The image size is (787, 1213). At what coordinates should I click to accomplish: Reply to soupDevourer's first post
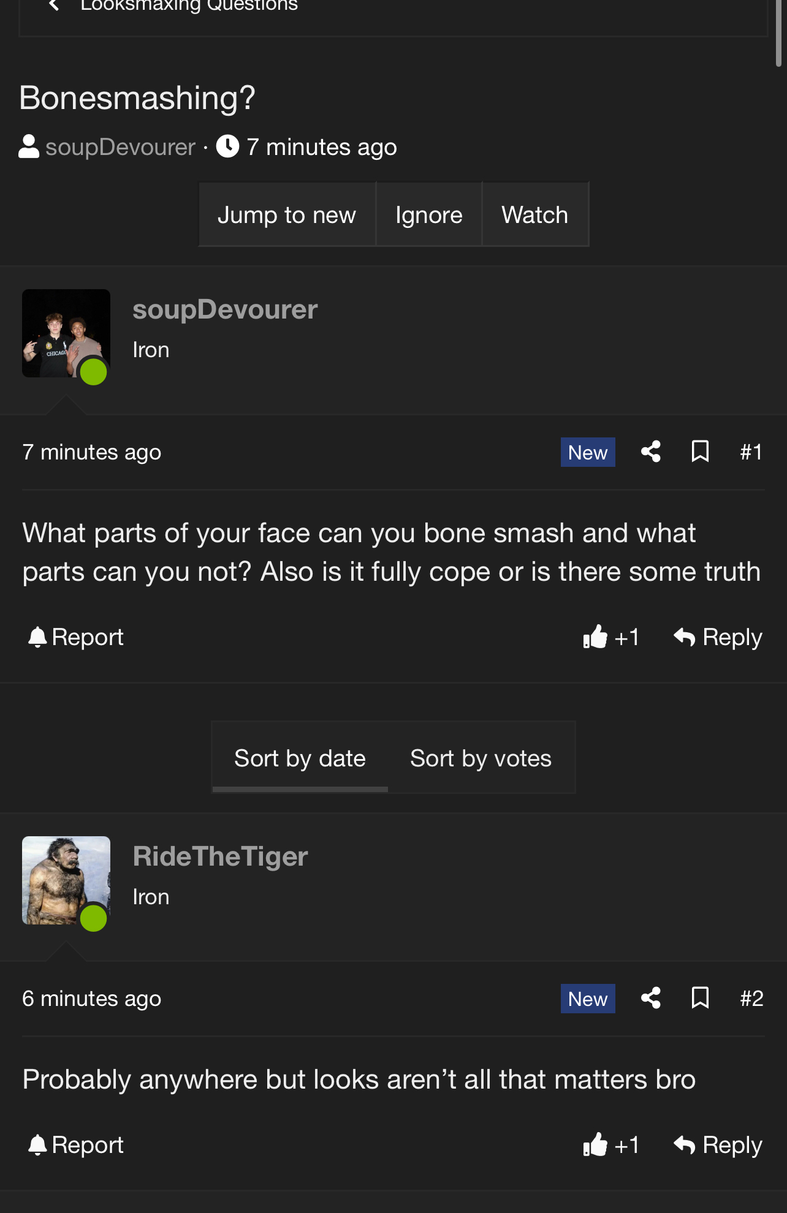(718, 638)
